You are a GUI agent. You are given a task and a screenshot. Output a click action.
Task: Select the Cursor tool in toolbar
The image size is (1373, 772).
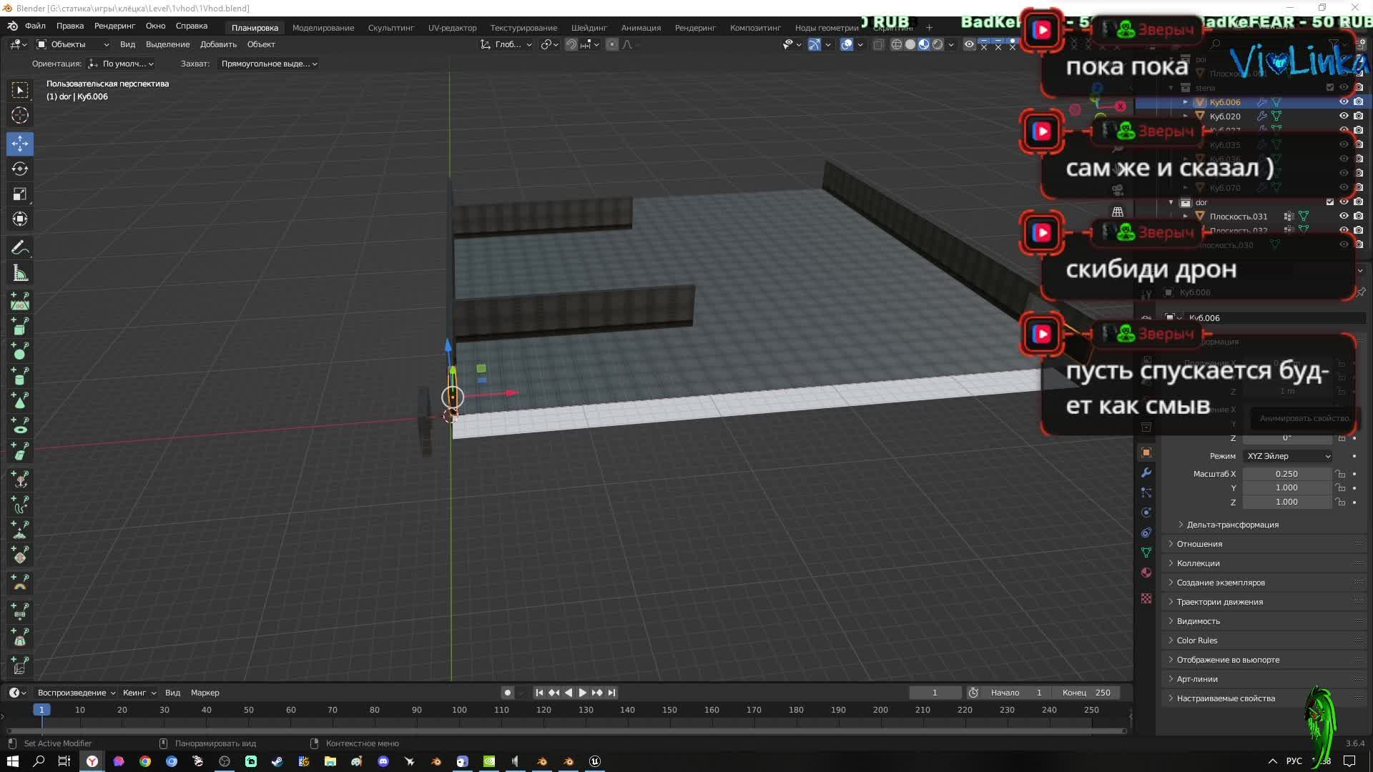point(20,115)
